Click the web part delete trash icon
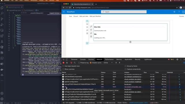The height and width of the screenshot is (104, 185). click(x=91, y=37)
